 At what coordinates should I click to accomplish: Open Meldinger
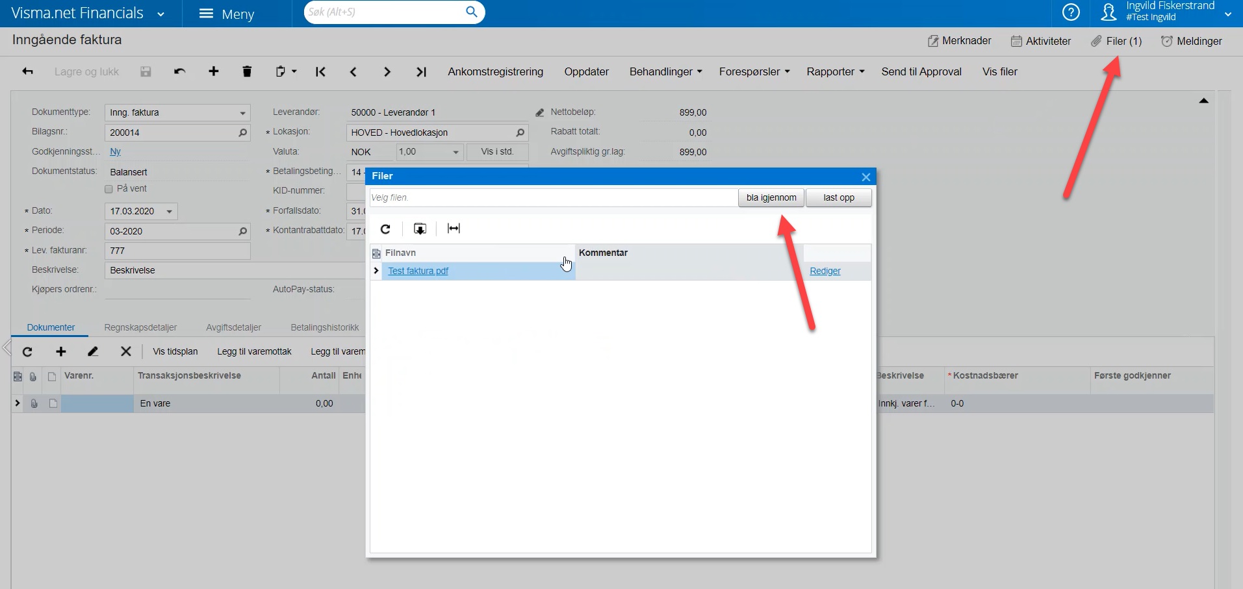[x=1192, y=41]
